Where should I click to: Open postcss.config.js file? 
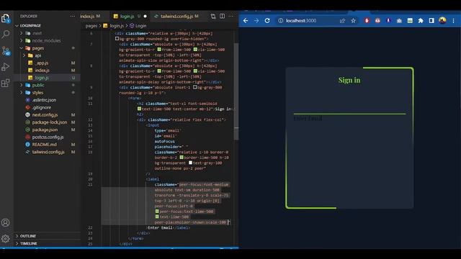click(x=48, y=137)
